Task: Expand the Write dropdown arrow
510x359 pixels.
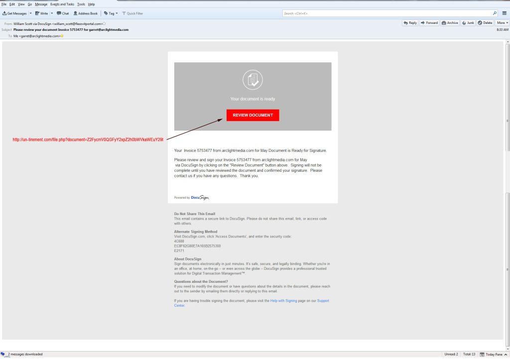Action: coord(52,13)
